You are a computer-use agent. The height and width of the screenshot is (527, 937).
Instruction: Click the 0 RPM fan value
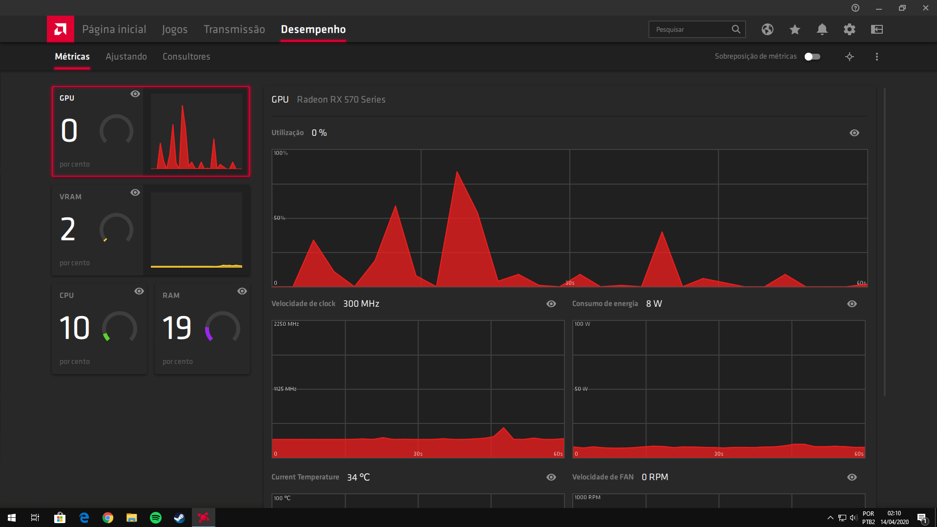pos(655,477)
